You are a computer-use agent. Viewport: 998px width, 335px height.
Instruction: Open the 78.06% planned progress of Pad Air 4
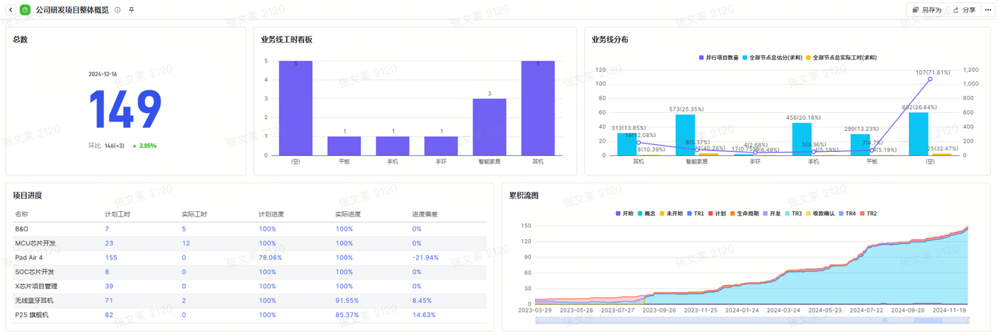[271, 257]
